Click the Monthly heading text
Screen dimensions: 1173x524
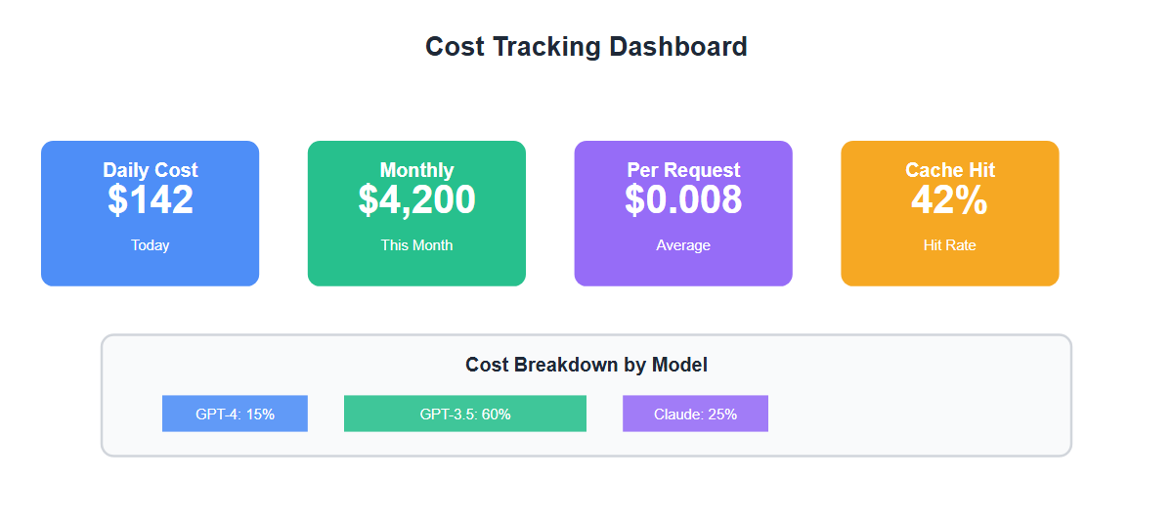(416, 170)
